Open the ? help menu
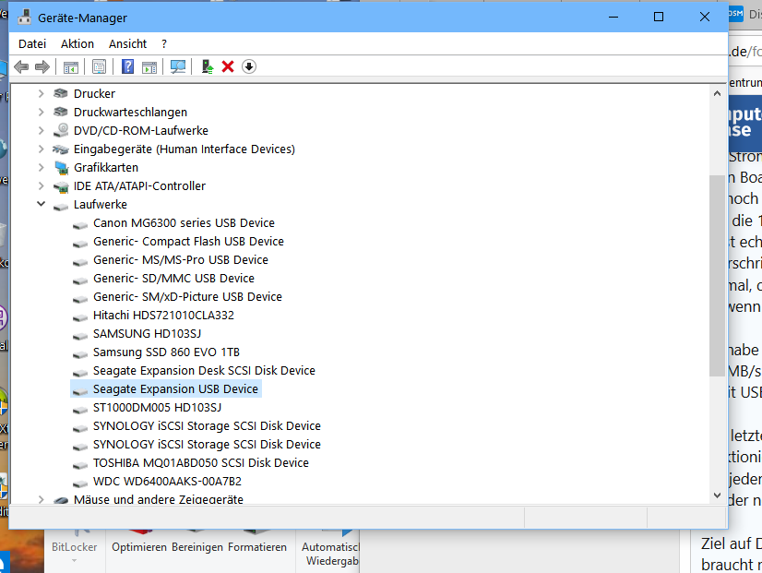 tap(164, 43)
